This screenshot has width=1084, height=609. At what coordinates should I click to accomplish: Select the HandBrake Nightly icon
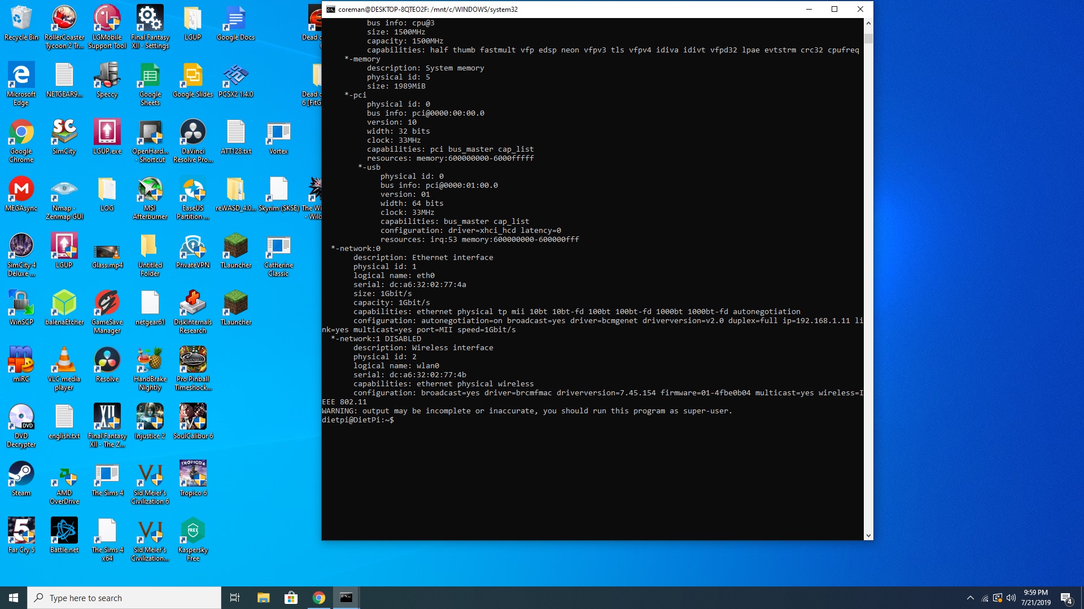pyautogui.click(x=150, y=361)
